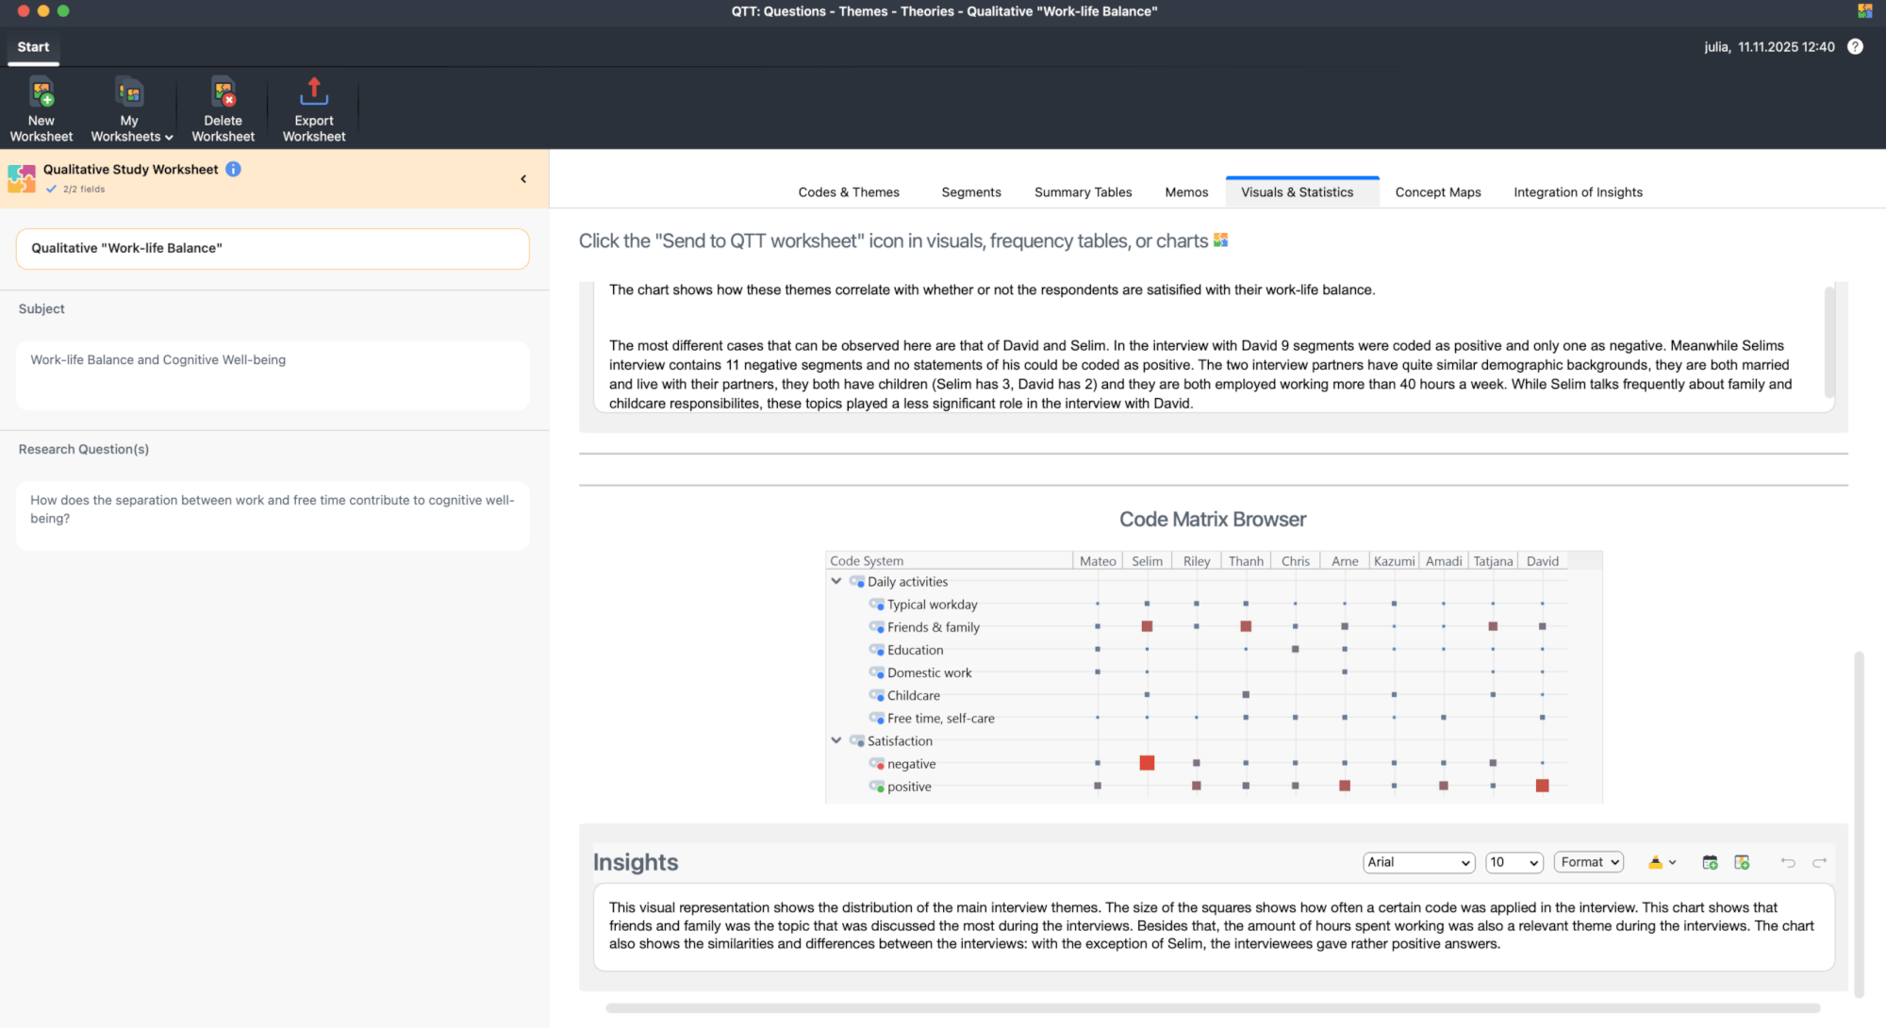The width and height of the screenshot is (1886, 1028).
Task: Open the Arial font dropdown
Action: [1418, 862]
